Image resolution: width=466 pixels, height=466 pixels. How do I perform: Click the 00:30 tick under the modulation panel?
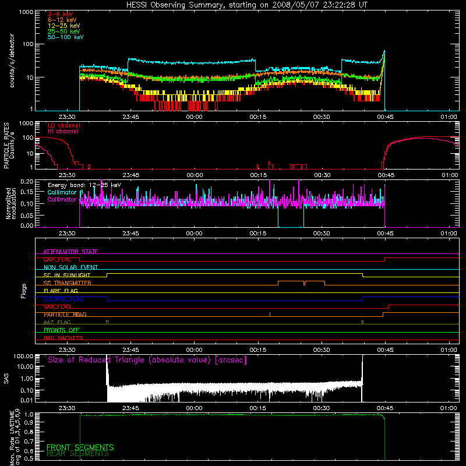click(322, 234)
